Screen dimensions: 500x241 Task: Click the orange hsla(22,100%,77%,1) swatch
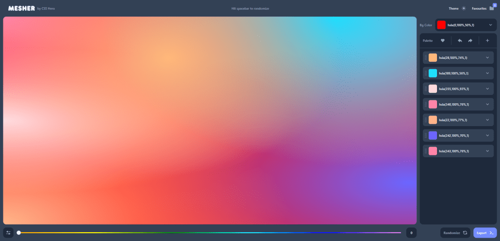click(433, 120)
